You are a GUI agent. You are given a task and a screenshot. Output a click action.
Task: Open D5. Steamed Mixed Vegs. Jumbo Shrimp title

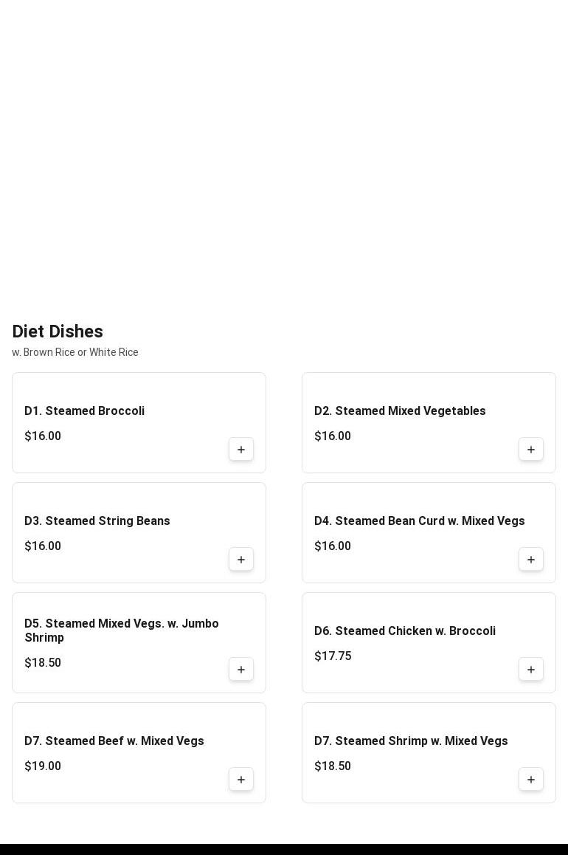pos(122,631)
